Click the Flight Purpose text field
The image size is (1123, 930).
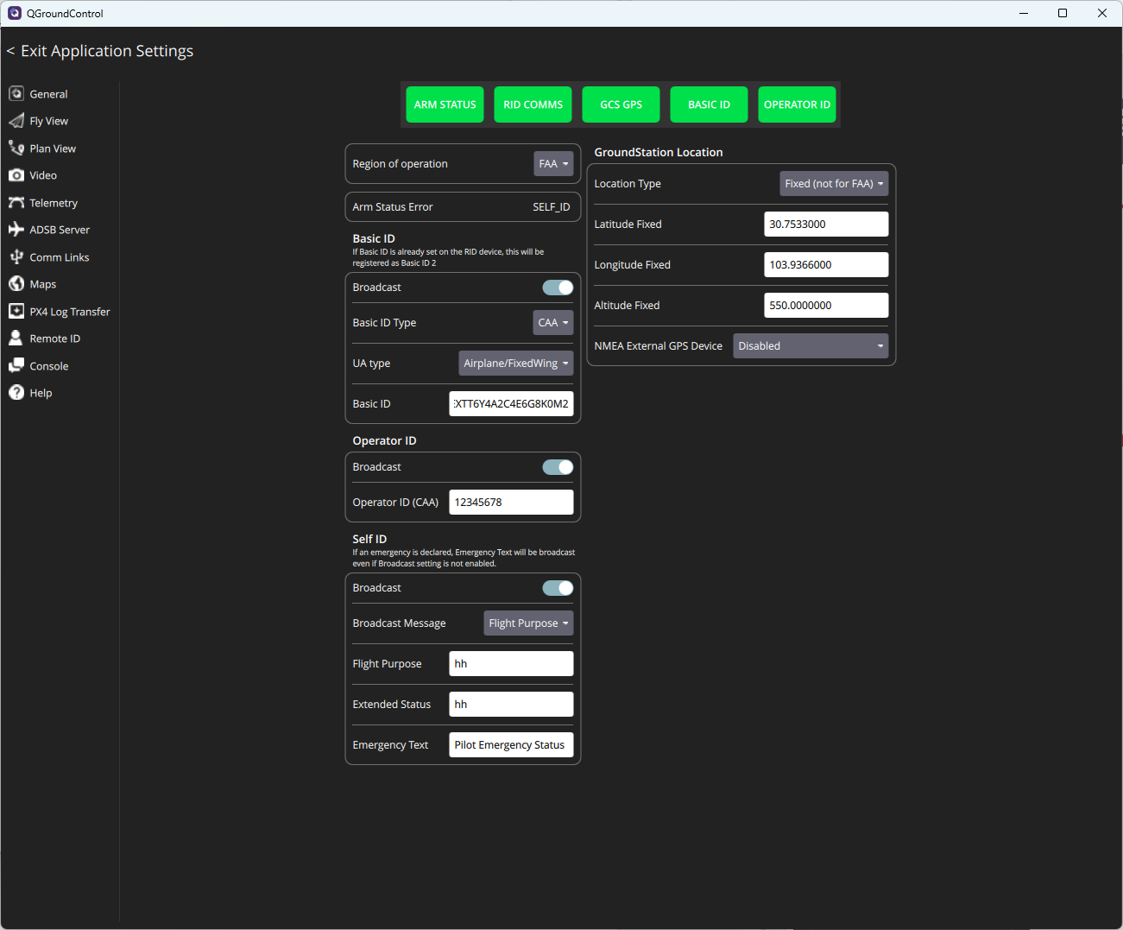click(511, 664)
